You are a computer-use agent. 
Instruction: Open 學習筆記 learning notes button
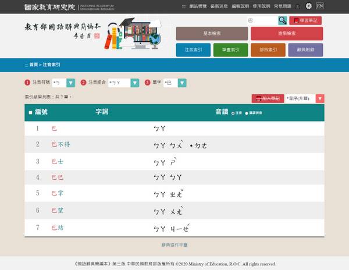[x=305, y=20]
